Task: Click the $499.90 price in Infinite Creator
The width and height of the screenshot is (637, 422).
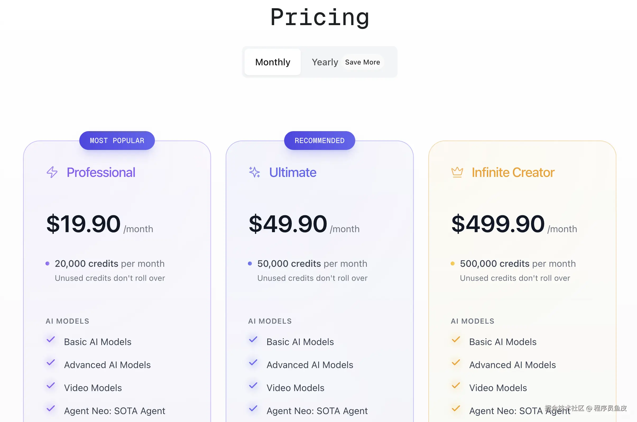Action: point(498,224)
